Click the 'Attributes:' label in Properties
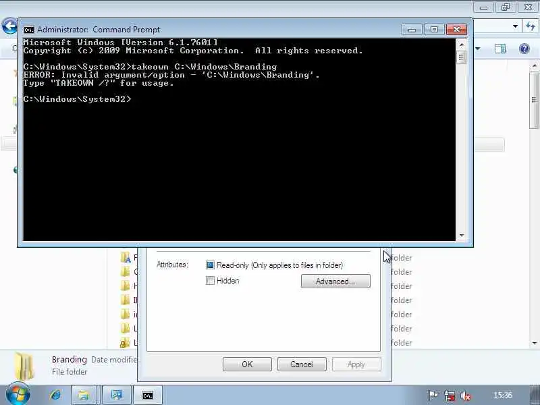 [172, 265]
